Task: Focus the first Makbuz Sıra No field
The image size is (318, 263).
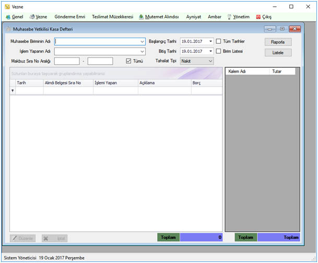Action: click(x=67, y=61)
